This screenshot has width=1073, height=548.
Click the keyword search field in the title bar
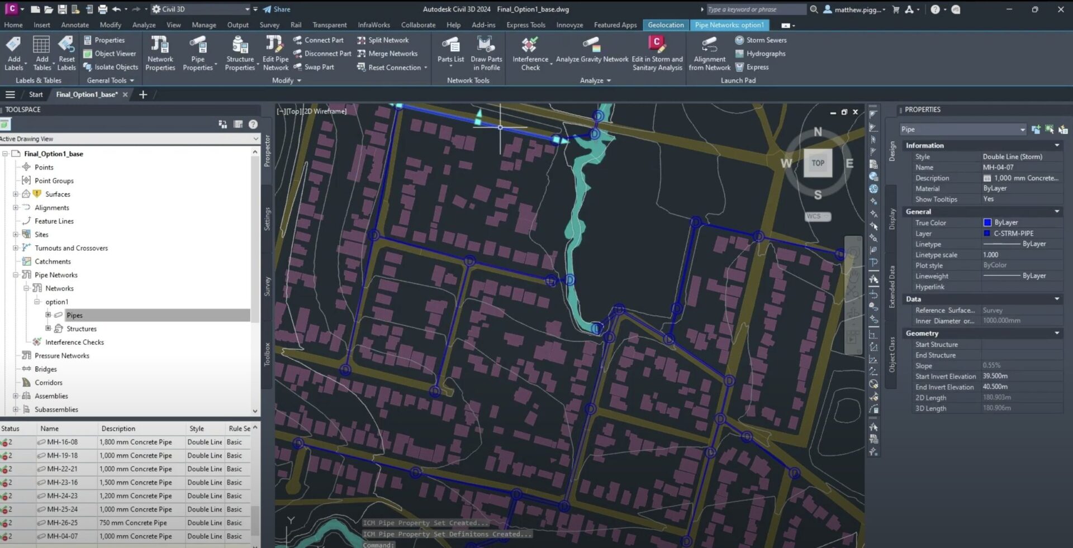[754, 9]
